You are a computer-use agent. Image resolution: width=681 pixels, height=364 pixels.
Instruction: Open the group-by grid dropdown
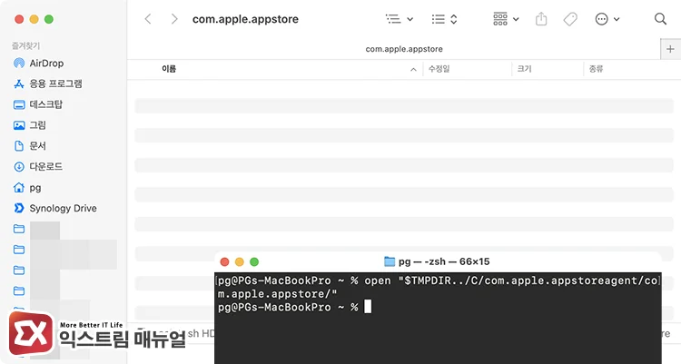pyautogui.click(x=506, y=19)
